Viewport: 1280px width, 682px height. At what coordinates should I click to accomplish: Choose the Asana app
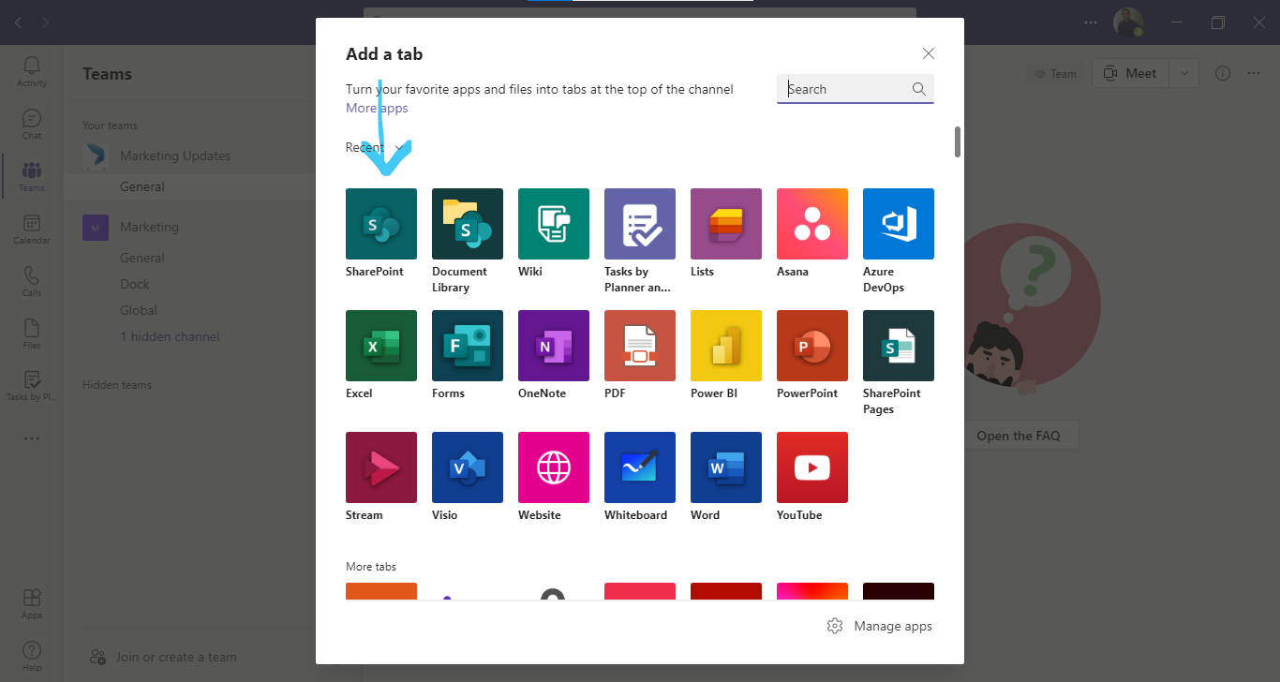811,224
